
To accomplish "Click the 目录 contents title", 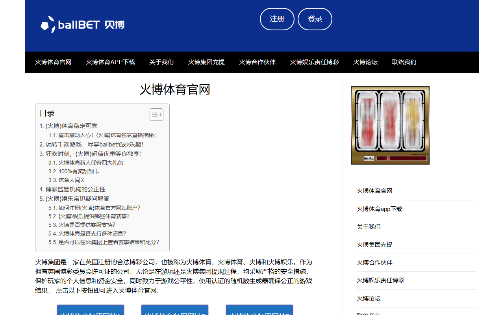I will (47, 113).
